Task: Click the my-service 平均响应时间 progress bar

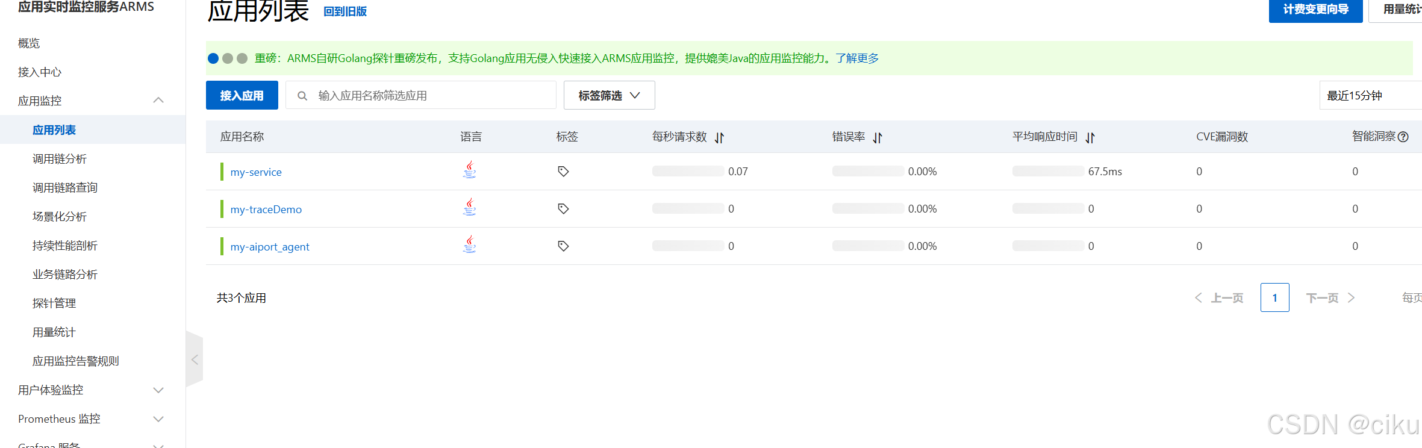Action: pyautogui.click(x=1049, y=172)
